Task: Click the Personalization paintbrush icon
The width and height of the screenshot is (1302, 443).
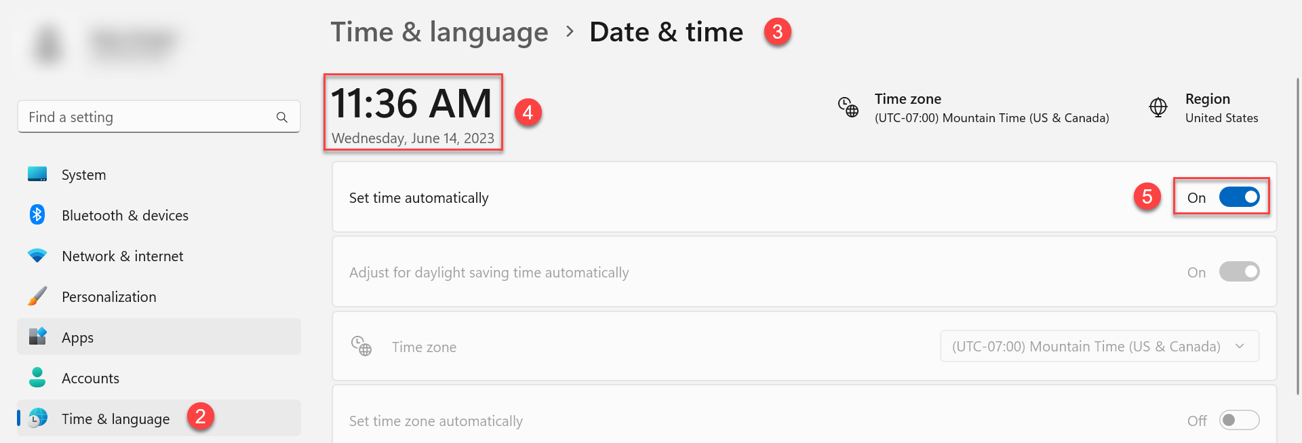Action: point(37,296)
